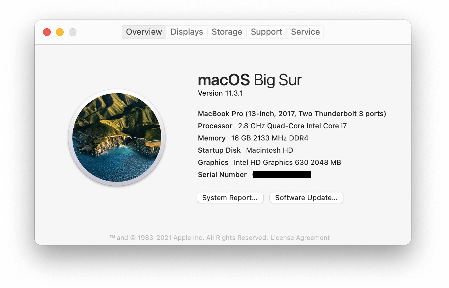Click the redacted serial number value

(282, 174)
